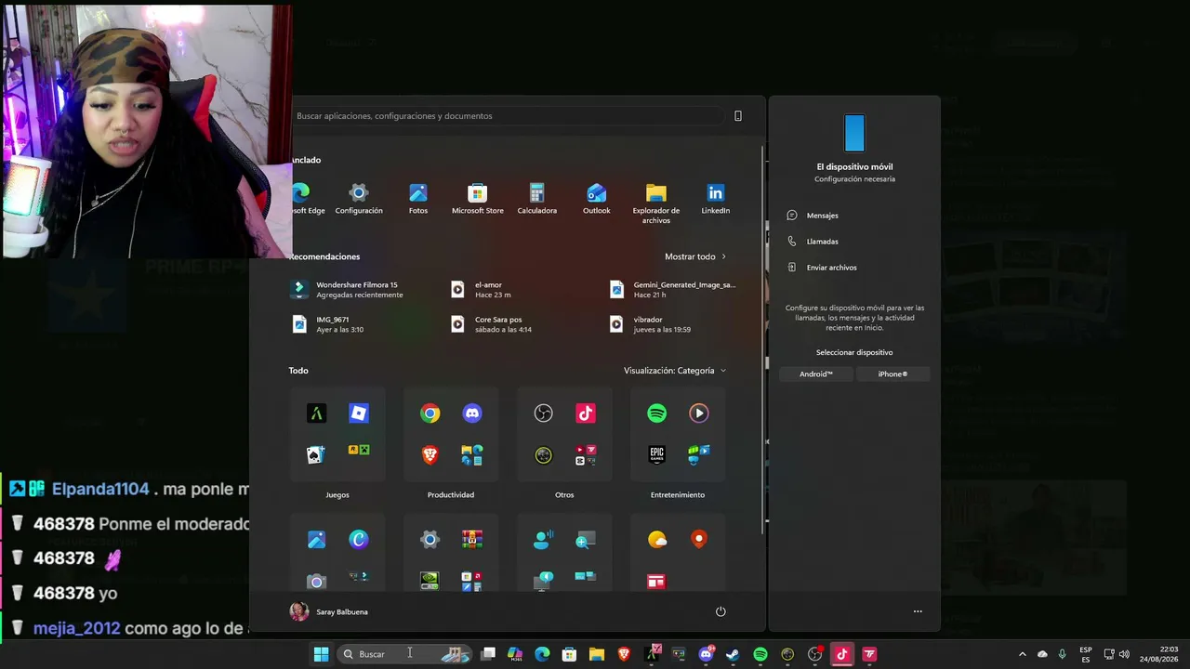Image resolution: width=1190 pixels, height=669 pixels.
Task: Open the Saray Balbuena user account
Action: click(x=329, y=611)
